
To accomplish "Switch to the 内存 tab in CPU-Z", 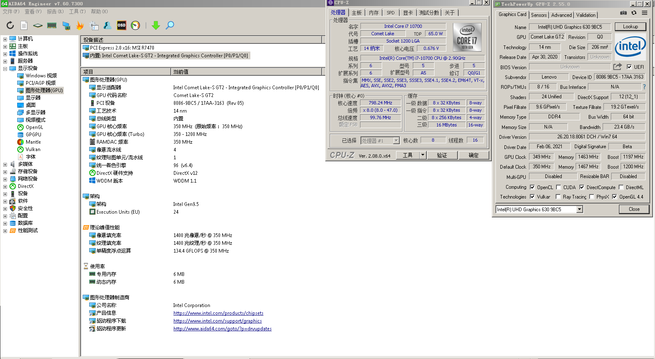I will pos(374,13).
